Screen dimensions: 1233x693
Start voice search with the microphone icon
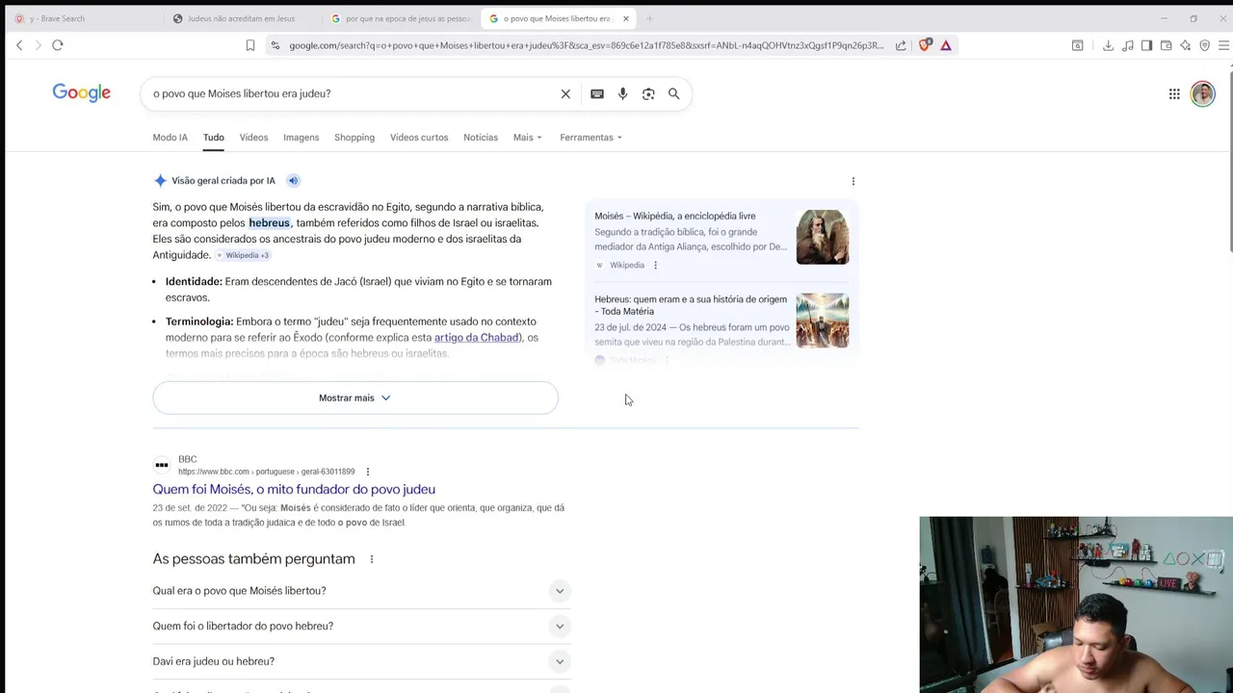622,93
